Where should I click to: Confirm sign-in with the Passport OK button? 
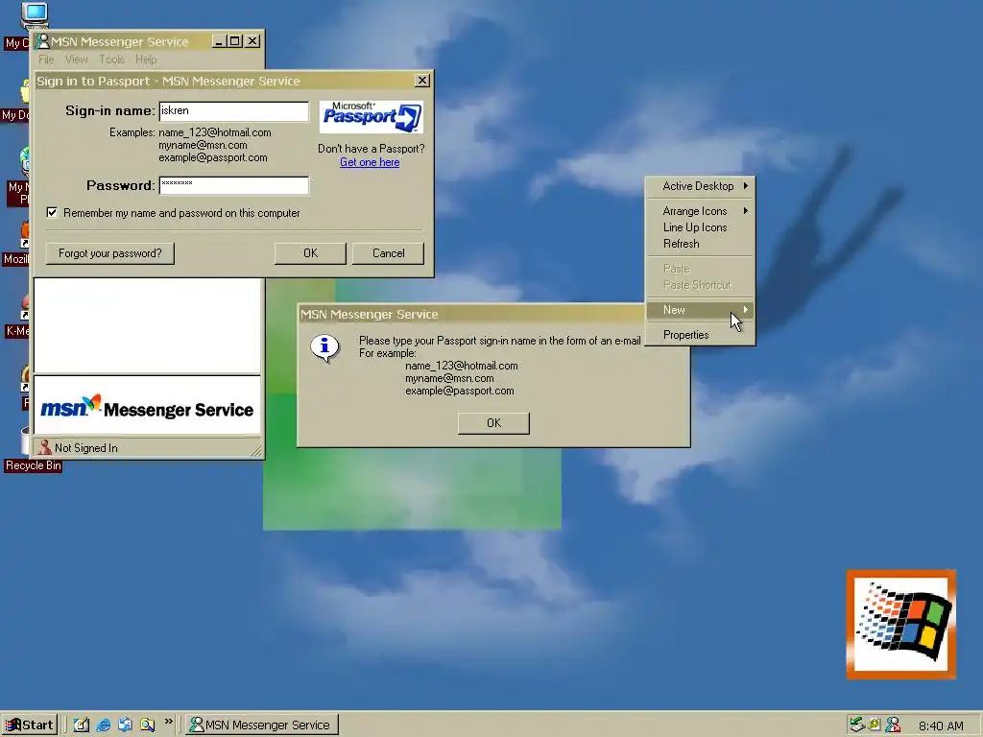310,253
